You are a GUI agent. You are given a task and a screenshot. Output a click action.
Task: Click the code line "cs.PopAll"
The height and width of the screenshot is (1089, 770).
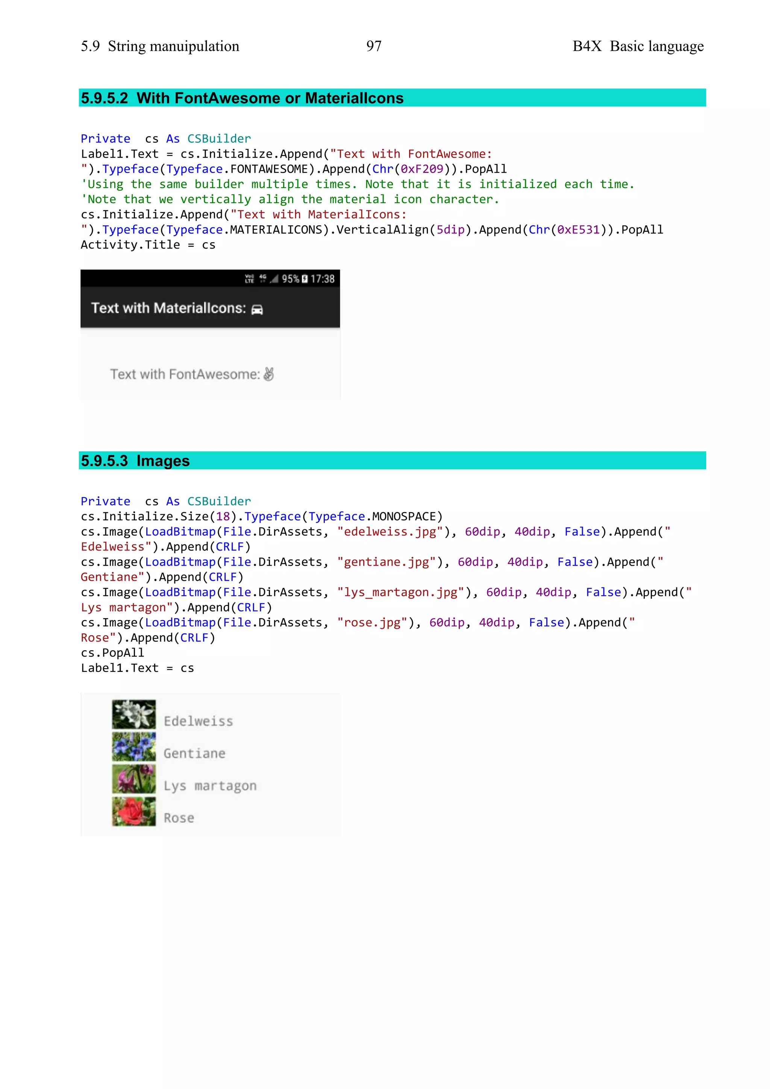point(112,653)
